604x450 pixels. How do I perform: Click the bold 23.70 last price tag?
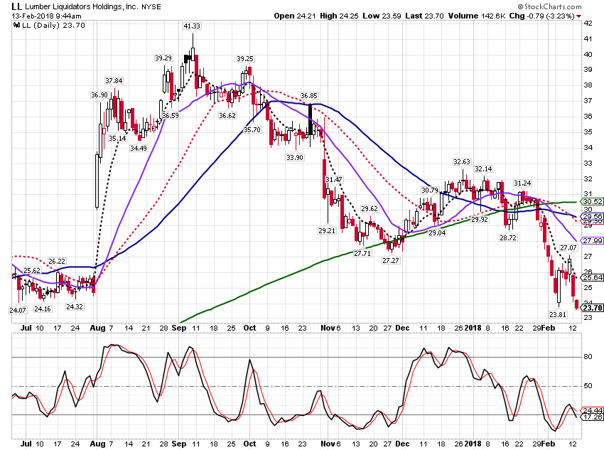[x=592, y=308]
